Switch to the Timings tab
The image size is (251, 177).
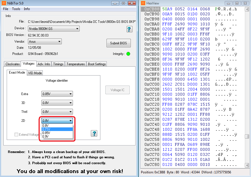coord(58,64)
